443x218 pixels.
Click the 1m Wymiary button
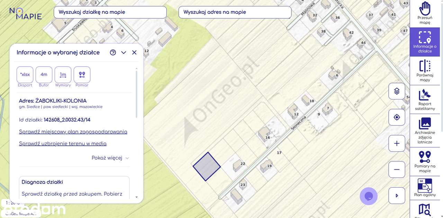pyautogui.click(x=63, y=75)
